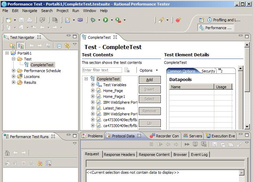Expand the Locations folder
The width and height of the screenshot is (253, 182).
click(14, 77)
